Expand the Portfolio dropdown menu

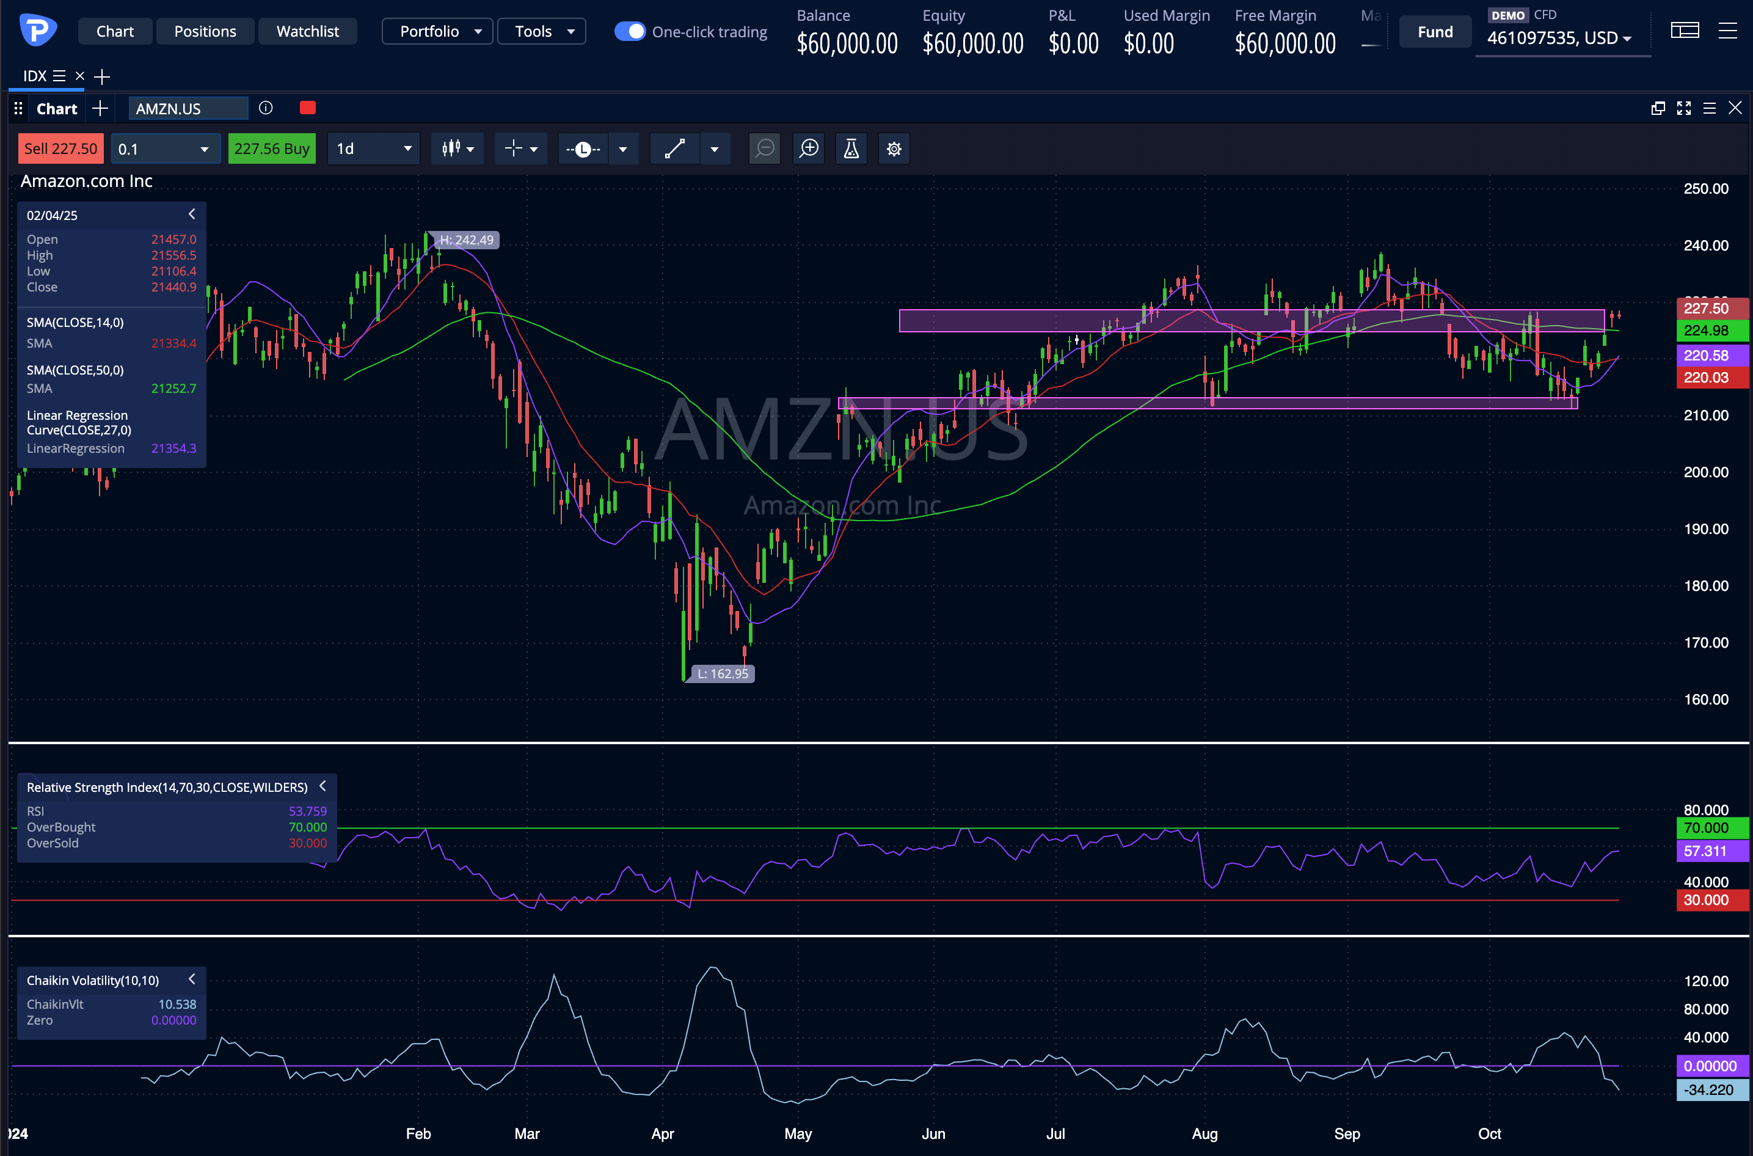pyautogui.click(x=438, y=32)
